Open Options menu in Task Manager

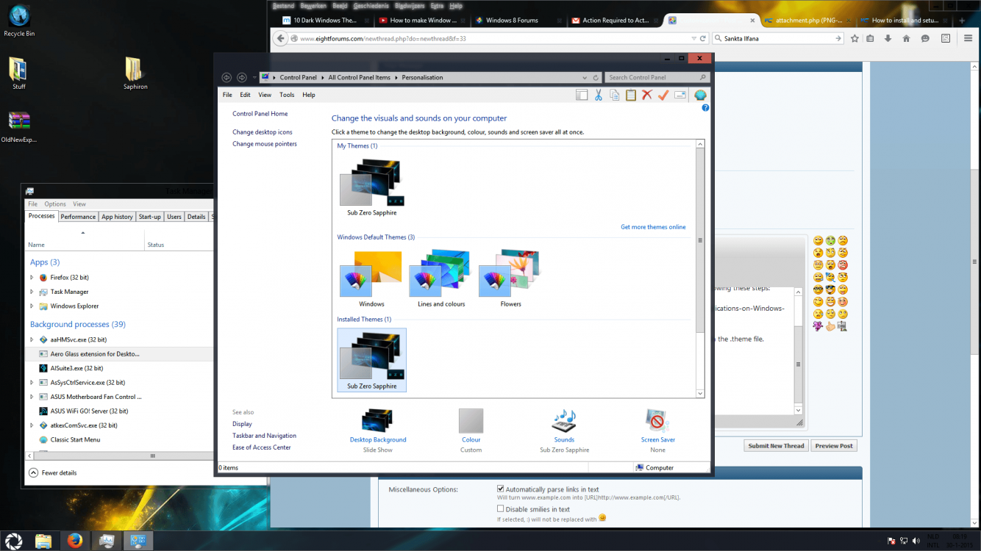pyautogui.click(x=55, y=204)
